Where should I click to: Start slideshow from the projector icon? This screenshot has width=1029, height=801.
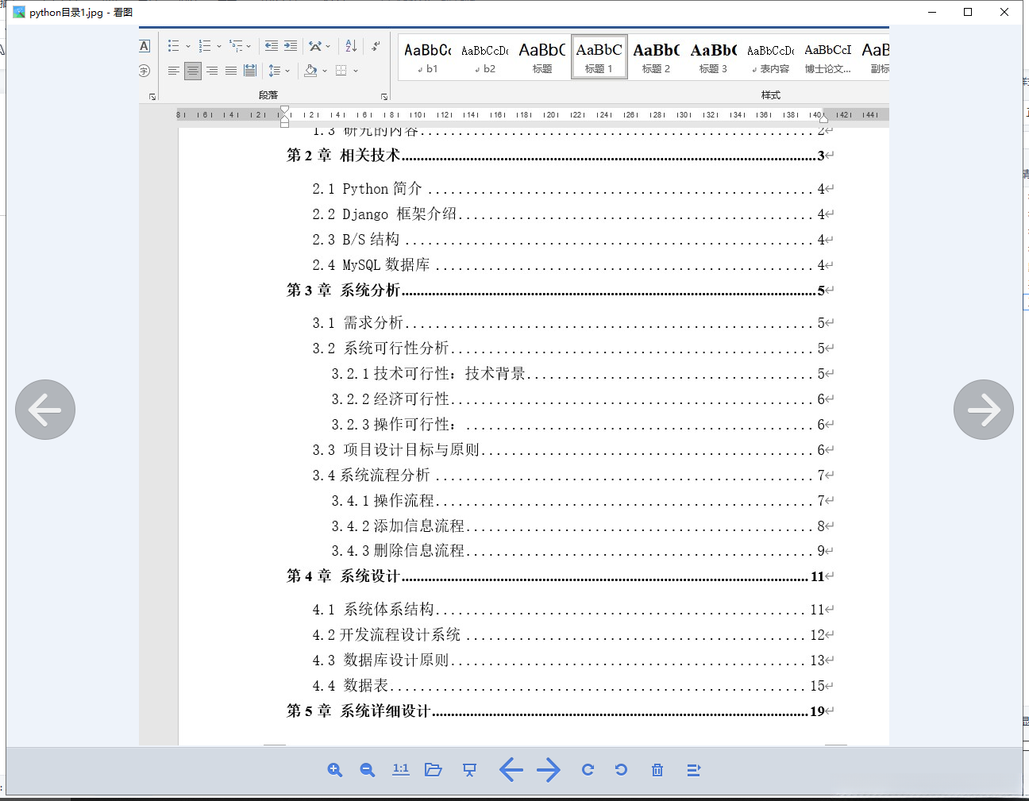click(469, 769)
